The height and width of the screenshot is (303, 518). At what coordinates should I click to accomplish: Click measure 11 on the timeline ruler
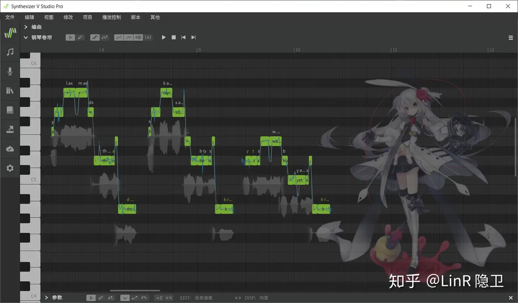click(395, 50)
